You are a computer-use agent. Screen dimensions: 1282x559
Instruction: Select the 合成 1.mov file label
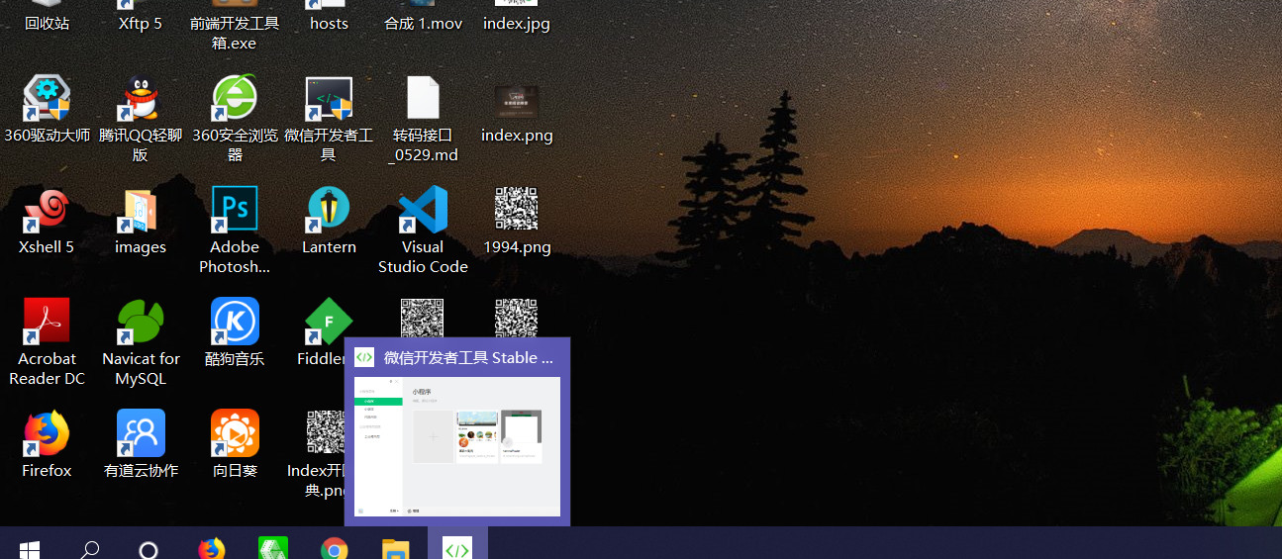tap(423, 23)
